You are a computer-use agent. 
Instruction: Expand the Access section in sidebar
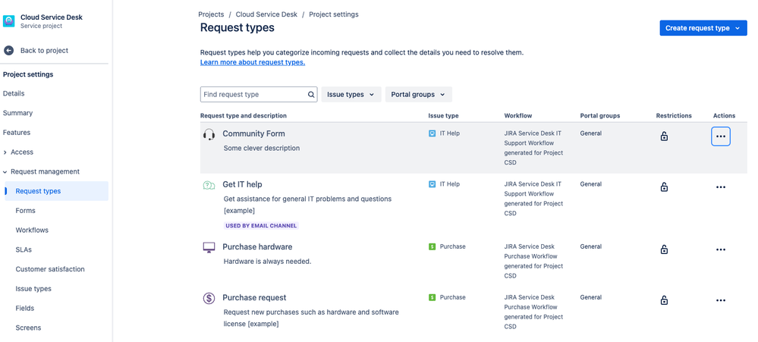tap(21, 152)
